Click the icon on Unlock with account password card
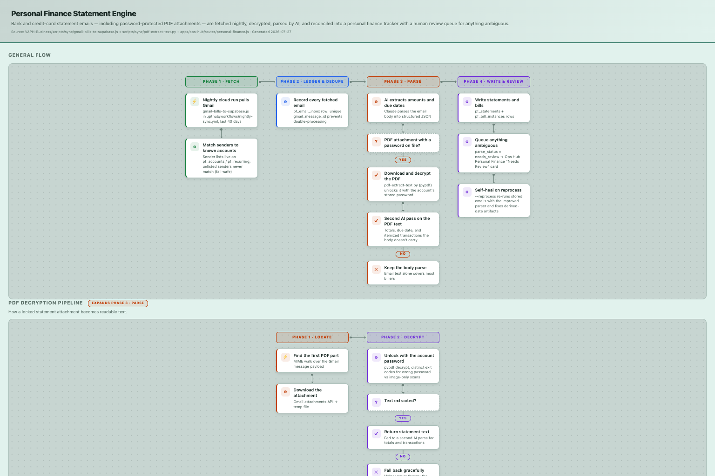Image resolution: width=715 pixels, height=476 pixels. coord(376,357)
